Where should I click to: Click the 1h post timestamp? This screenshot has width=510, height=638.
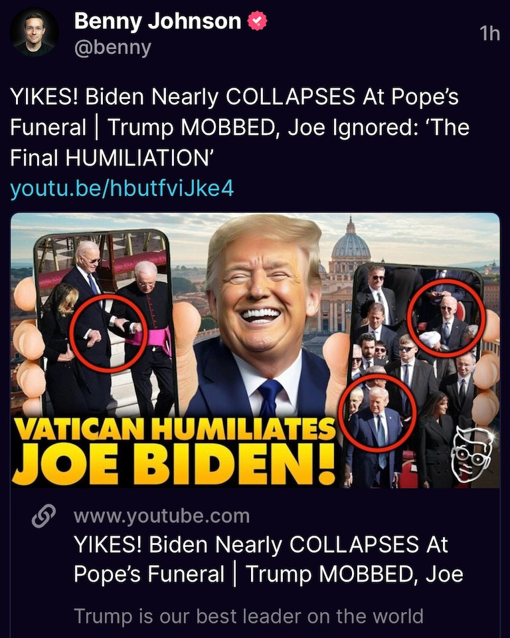coord(489,33)
